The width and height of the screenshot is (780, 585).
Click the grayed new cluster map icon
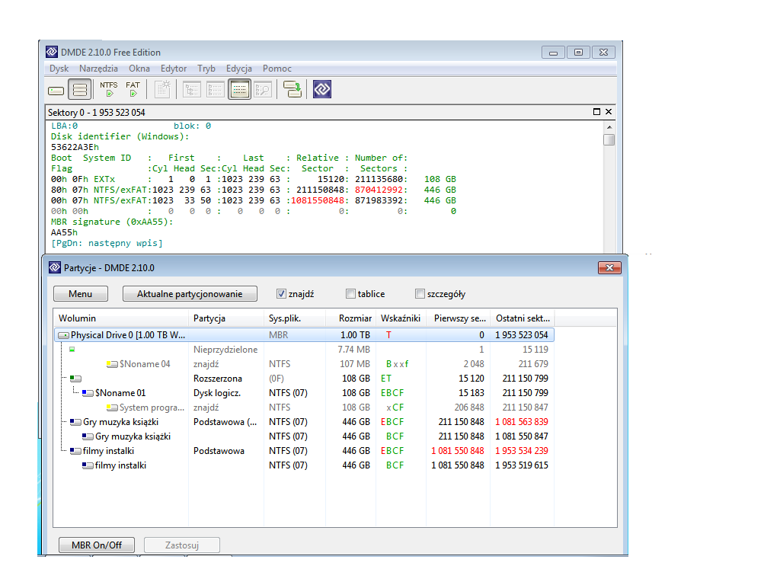tap(163, 90)
